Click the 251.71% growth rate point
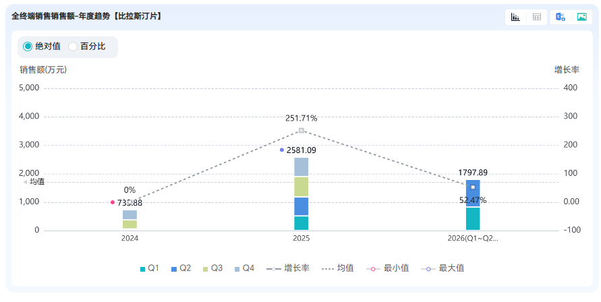 (302, 131)
